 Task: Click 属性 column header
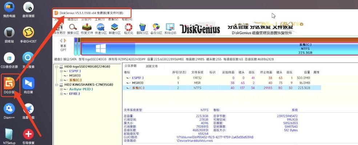[316, 72]
